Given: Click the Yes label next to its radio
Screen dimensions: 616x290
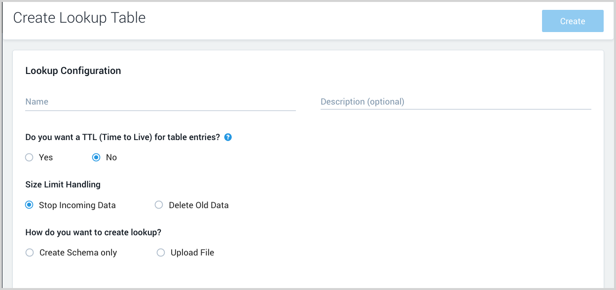Looking at the screenshot, I should tap(46, 157).
